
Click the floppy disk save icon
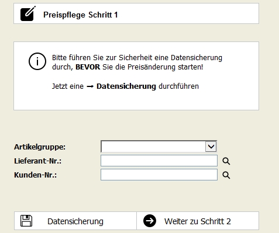click(26, 221)
